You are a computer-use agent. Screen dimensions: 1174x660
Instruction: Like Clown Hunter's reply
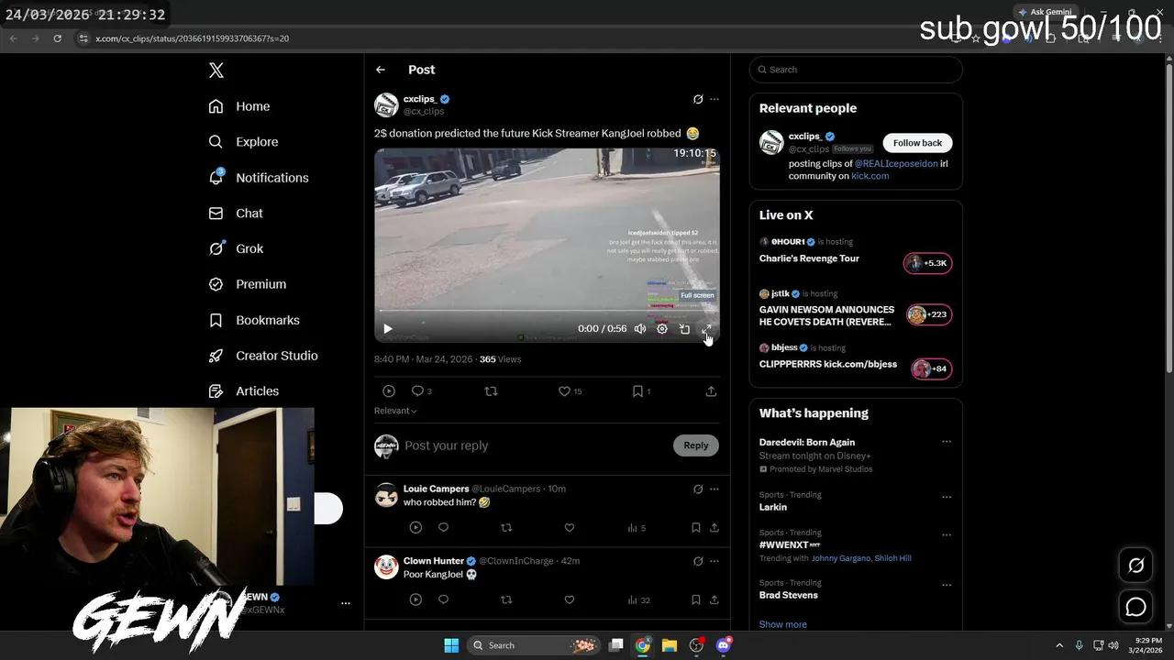[569, 599]
